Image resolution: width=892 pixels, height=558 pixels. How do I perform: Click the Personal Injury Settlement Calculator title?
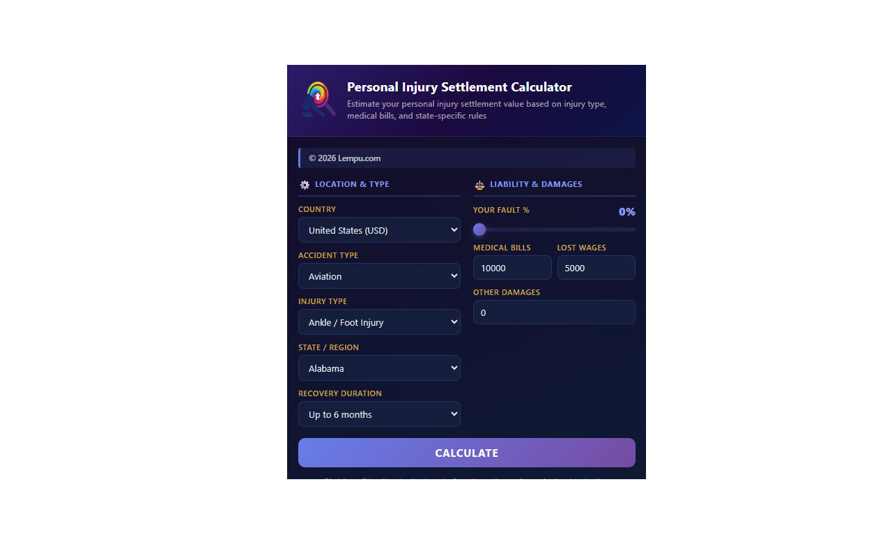click(x=459, y=87)
